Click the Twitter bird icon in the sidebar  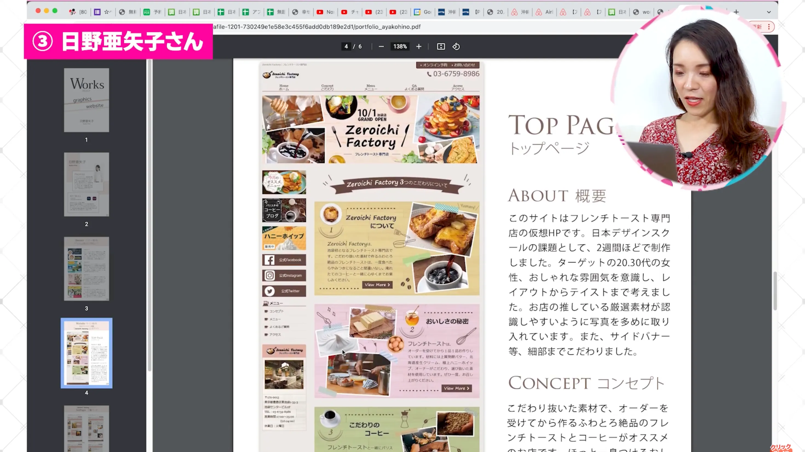pyautogui.click(x=269, y=291)
